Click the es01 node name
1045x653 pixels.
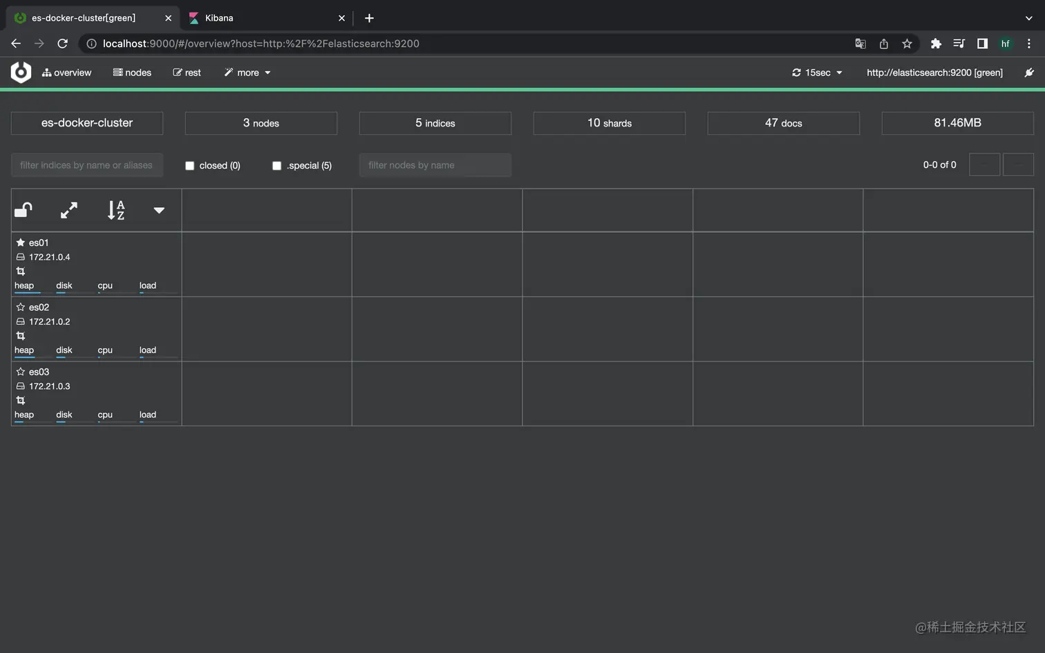click(39, 243)
